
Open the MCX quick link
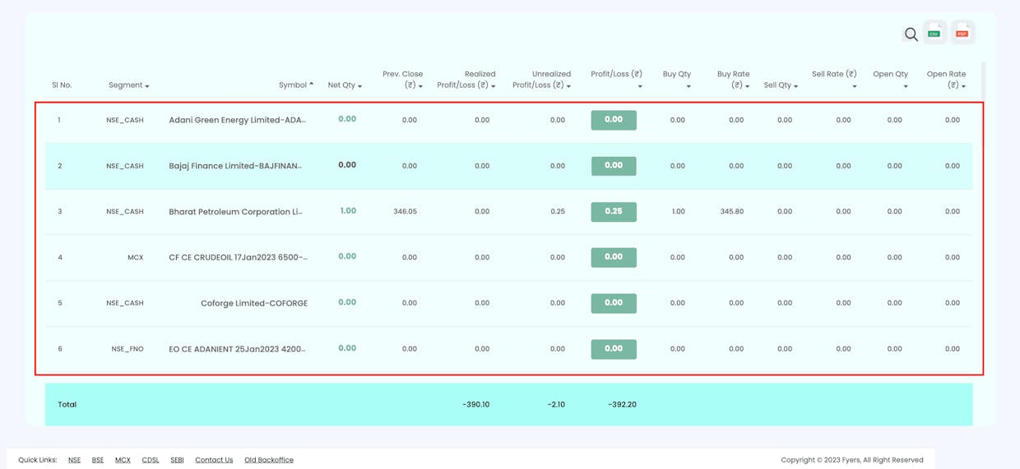click(123, 460)
